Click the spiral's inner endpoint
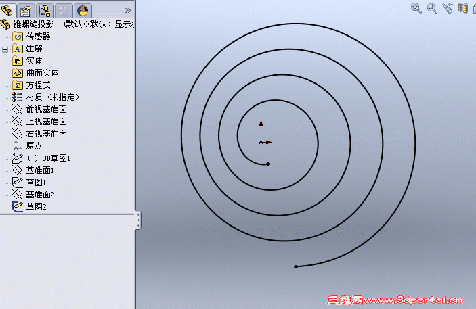The image size is (476, 309). pyautogui.click(x=268, y=164)
